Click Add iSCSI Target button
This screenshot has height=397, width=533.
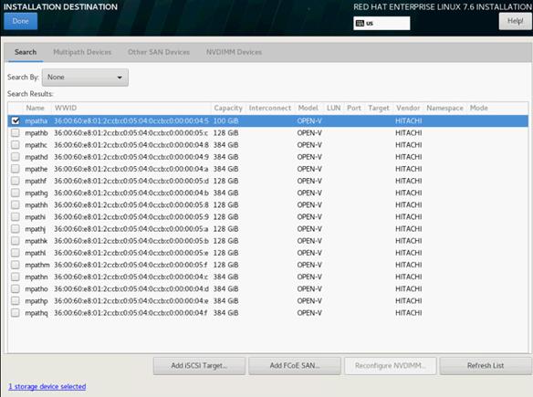coord(199,366)
